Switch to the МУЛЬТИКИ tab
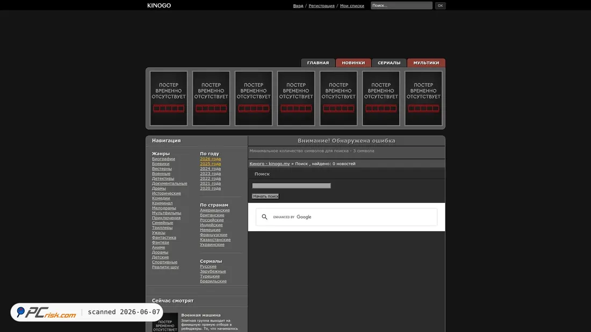The height and width of the screenshot is (332, 591). click(x=426, y=63)
